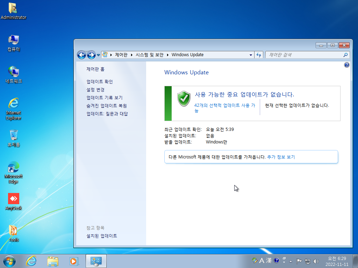Open Windows Media Player from taskbar
Viewport: 358px width, 268px height.
click(x=74, y=261)
